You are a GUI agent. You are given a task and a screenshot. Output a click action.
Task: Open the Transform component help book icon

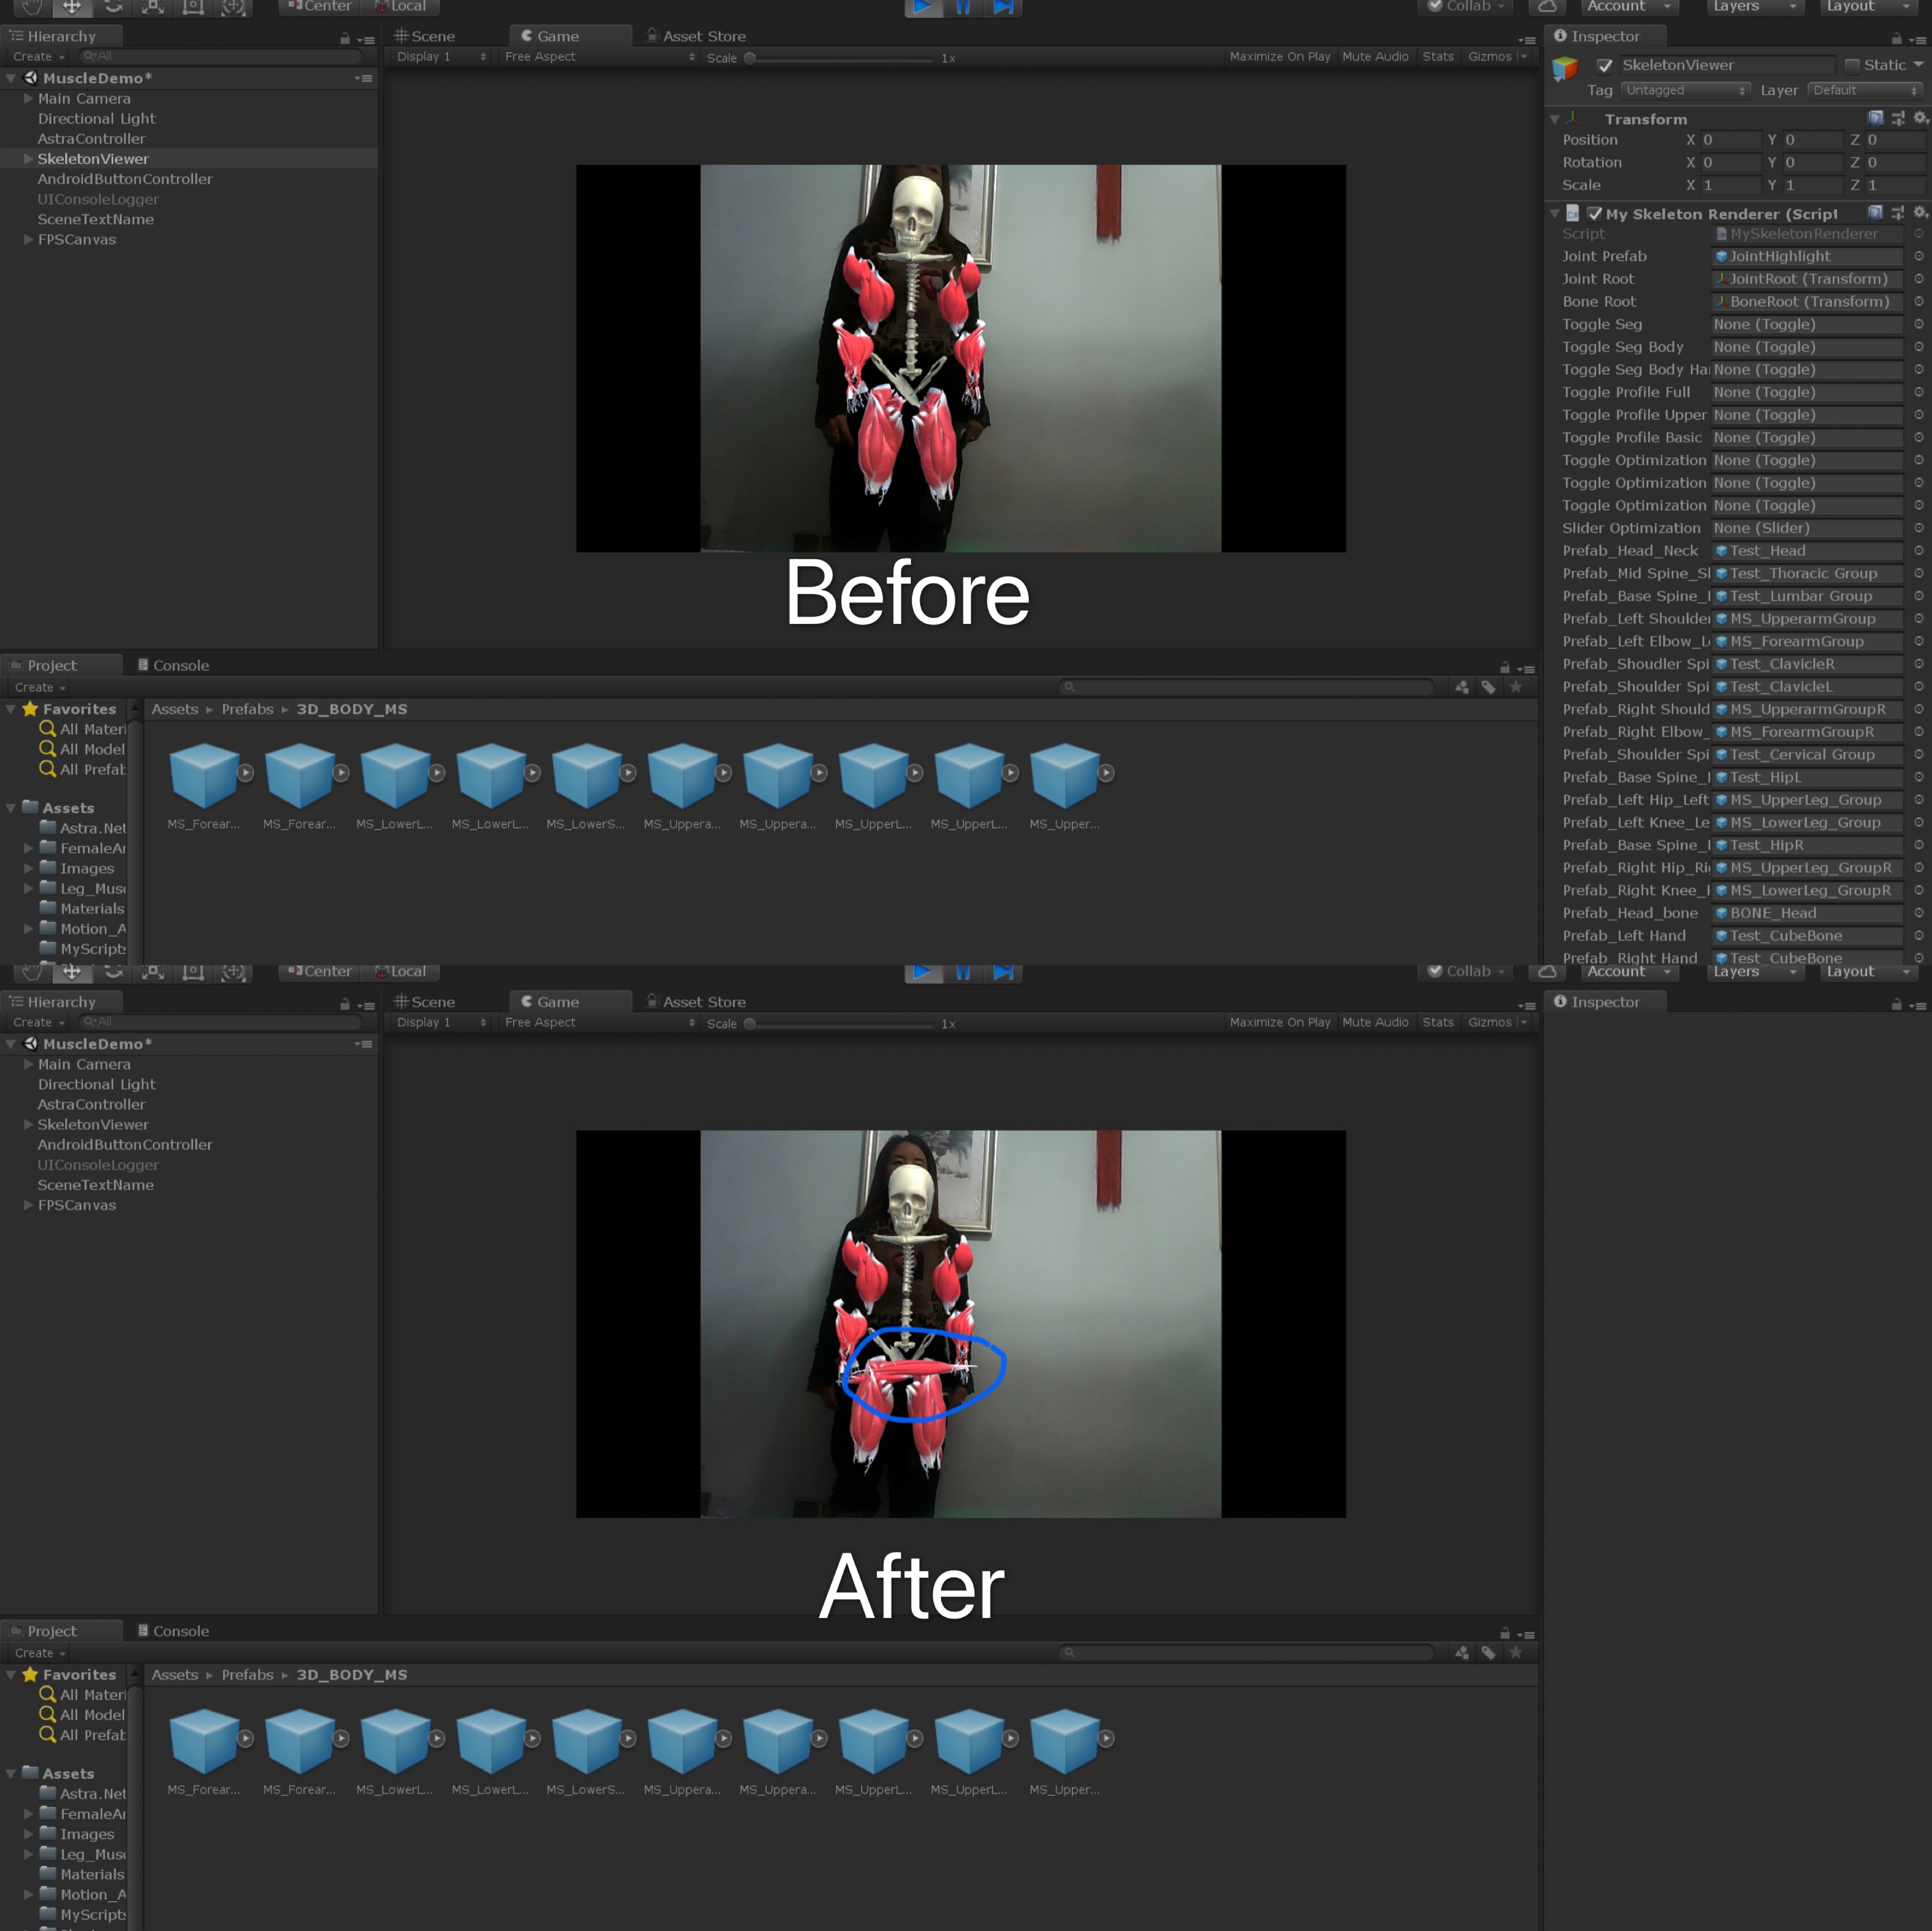(x=1875, y=118)
